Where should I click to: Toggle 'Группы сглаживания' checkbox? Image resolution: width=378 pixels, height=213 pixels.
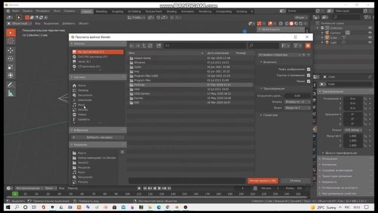(308, 75)
